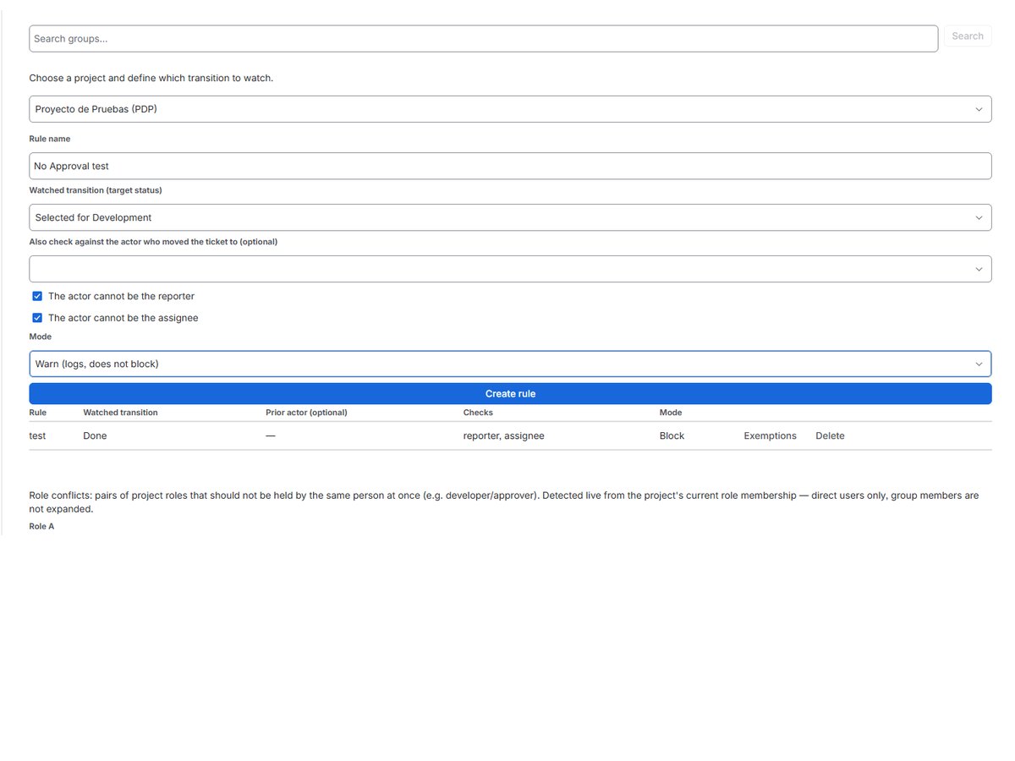
Task: Click the Create rule button
Action: click(510, 393)
